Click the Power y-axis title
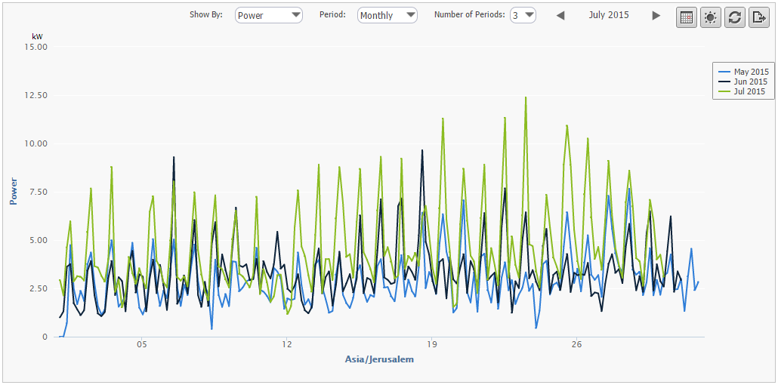778x385 pixels. click(13, 191)
